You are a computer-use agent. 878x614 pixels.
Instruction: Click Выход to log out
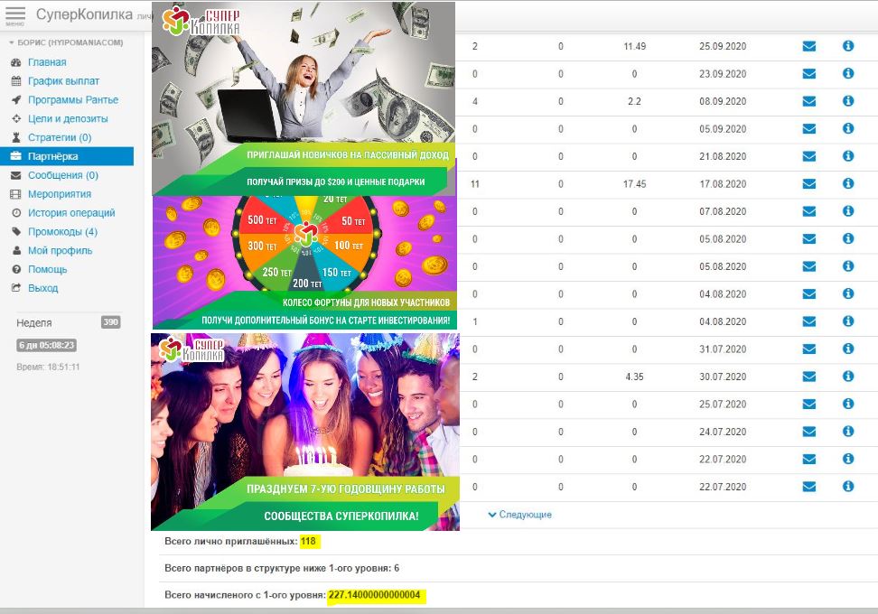pyautogui.click(x=42, y=288)
